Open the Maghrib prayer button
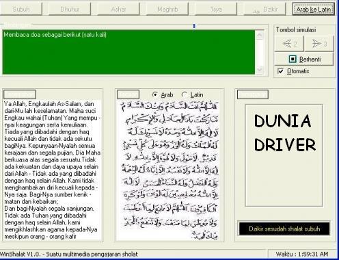The height and width of the screenshot is (260, 339). [167, 9]
